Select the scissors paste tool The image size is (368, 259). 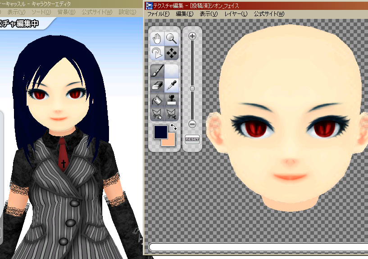coord(157,114)
